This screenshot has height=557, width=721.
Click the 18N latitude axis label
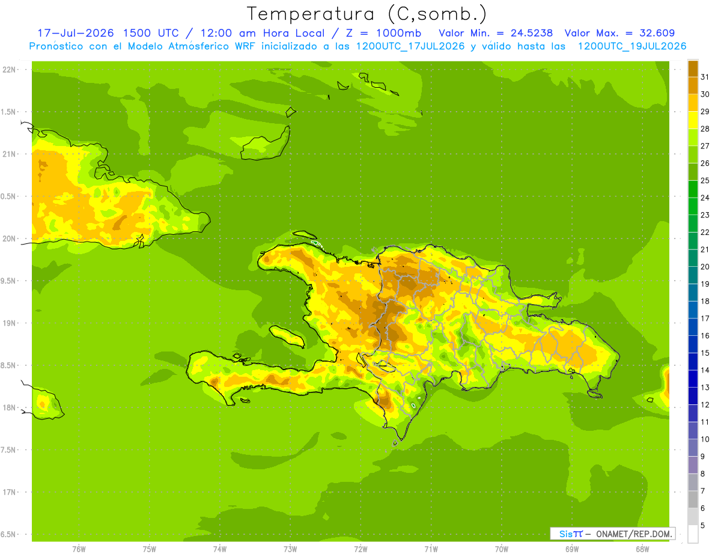pyautogui.click(x=9, y=408)
